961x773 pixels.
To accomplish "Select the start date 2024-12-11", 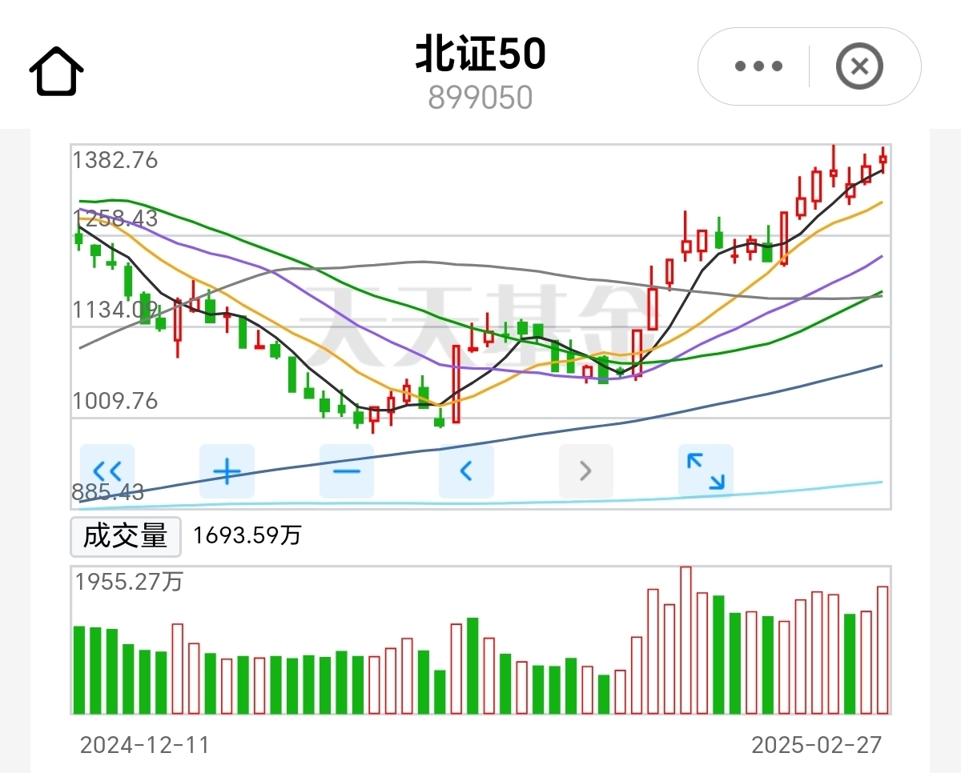I will point(144,745).
